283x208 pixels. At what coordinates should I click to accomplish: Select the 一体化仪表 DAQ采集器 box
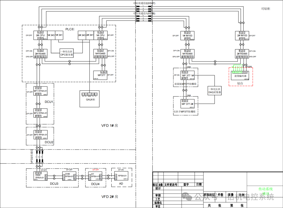(215, 91)
